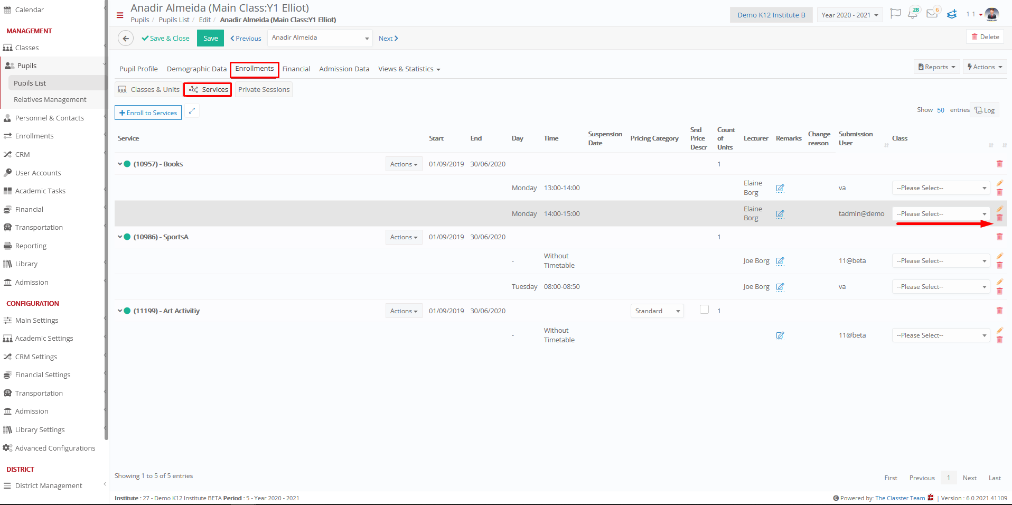Image resolution: width=1012 pixels, height=505 pixels.
Task: Click the Last pagination link
Action: point(995,478)
